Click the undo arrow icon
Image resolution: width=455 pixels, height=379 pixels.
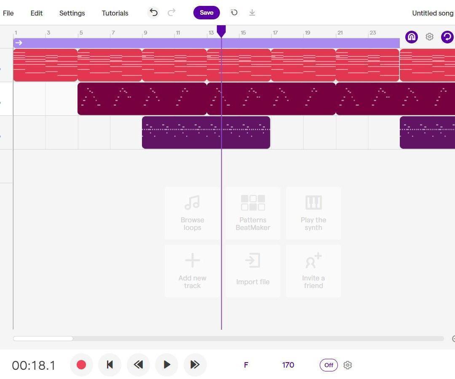[153, 13]
